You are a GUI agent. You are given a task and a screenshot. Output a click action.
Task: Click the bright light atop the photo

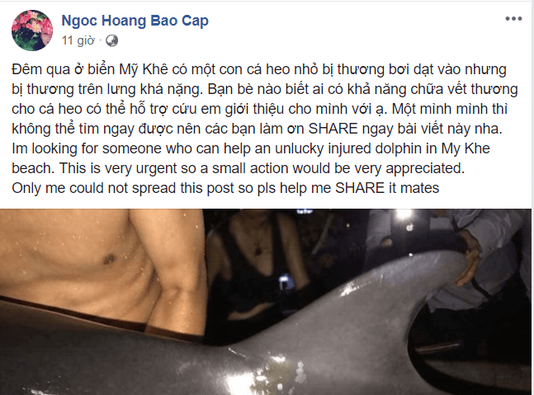(x=404, y=215)
